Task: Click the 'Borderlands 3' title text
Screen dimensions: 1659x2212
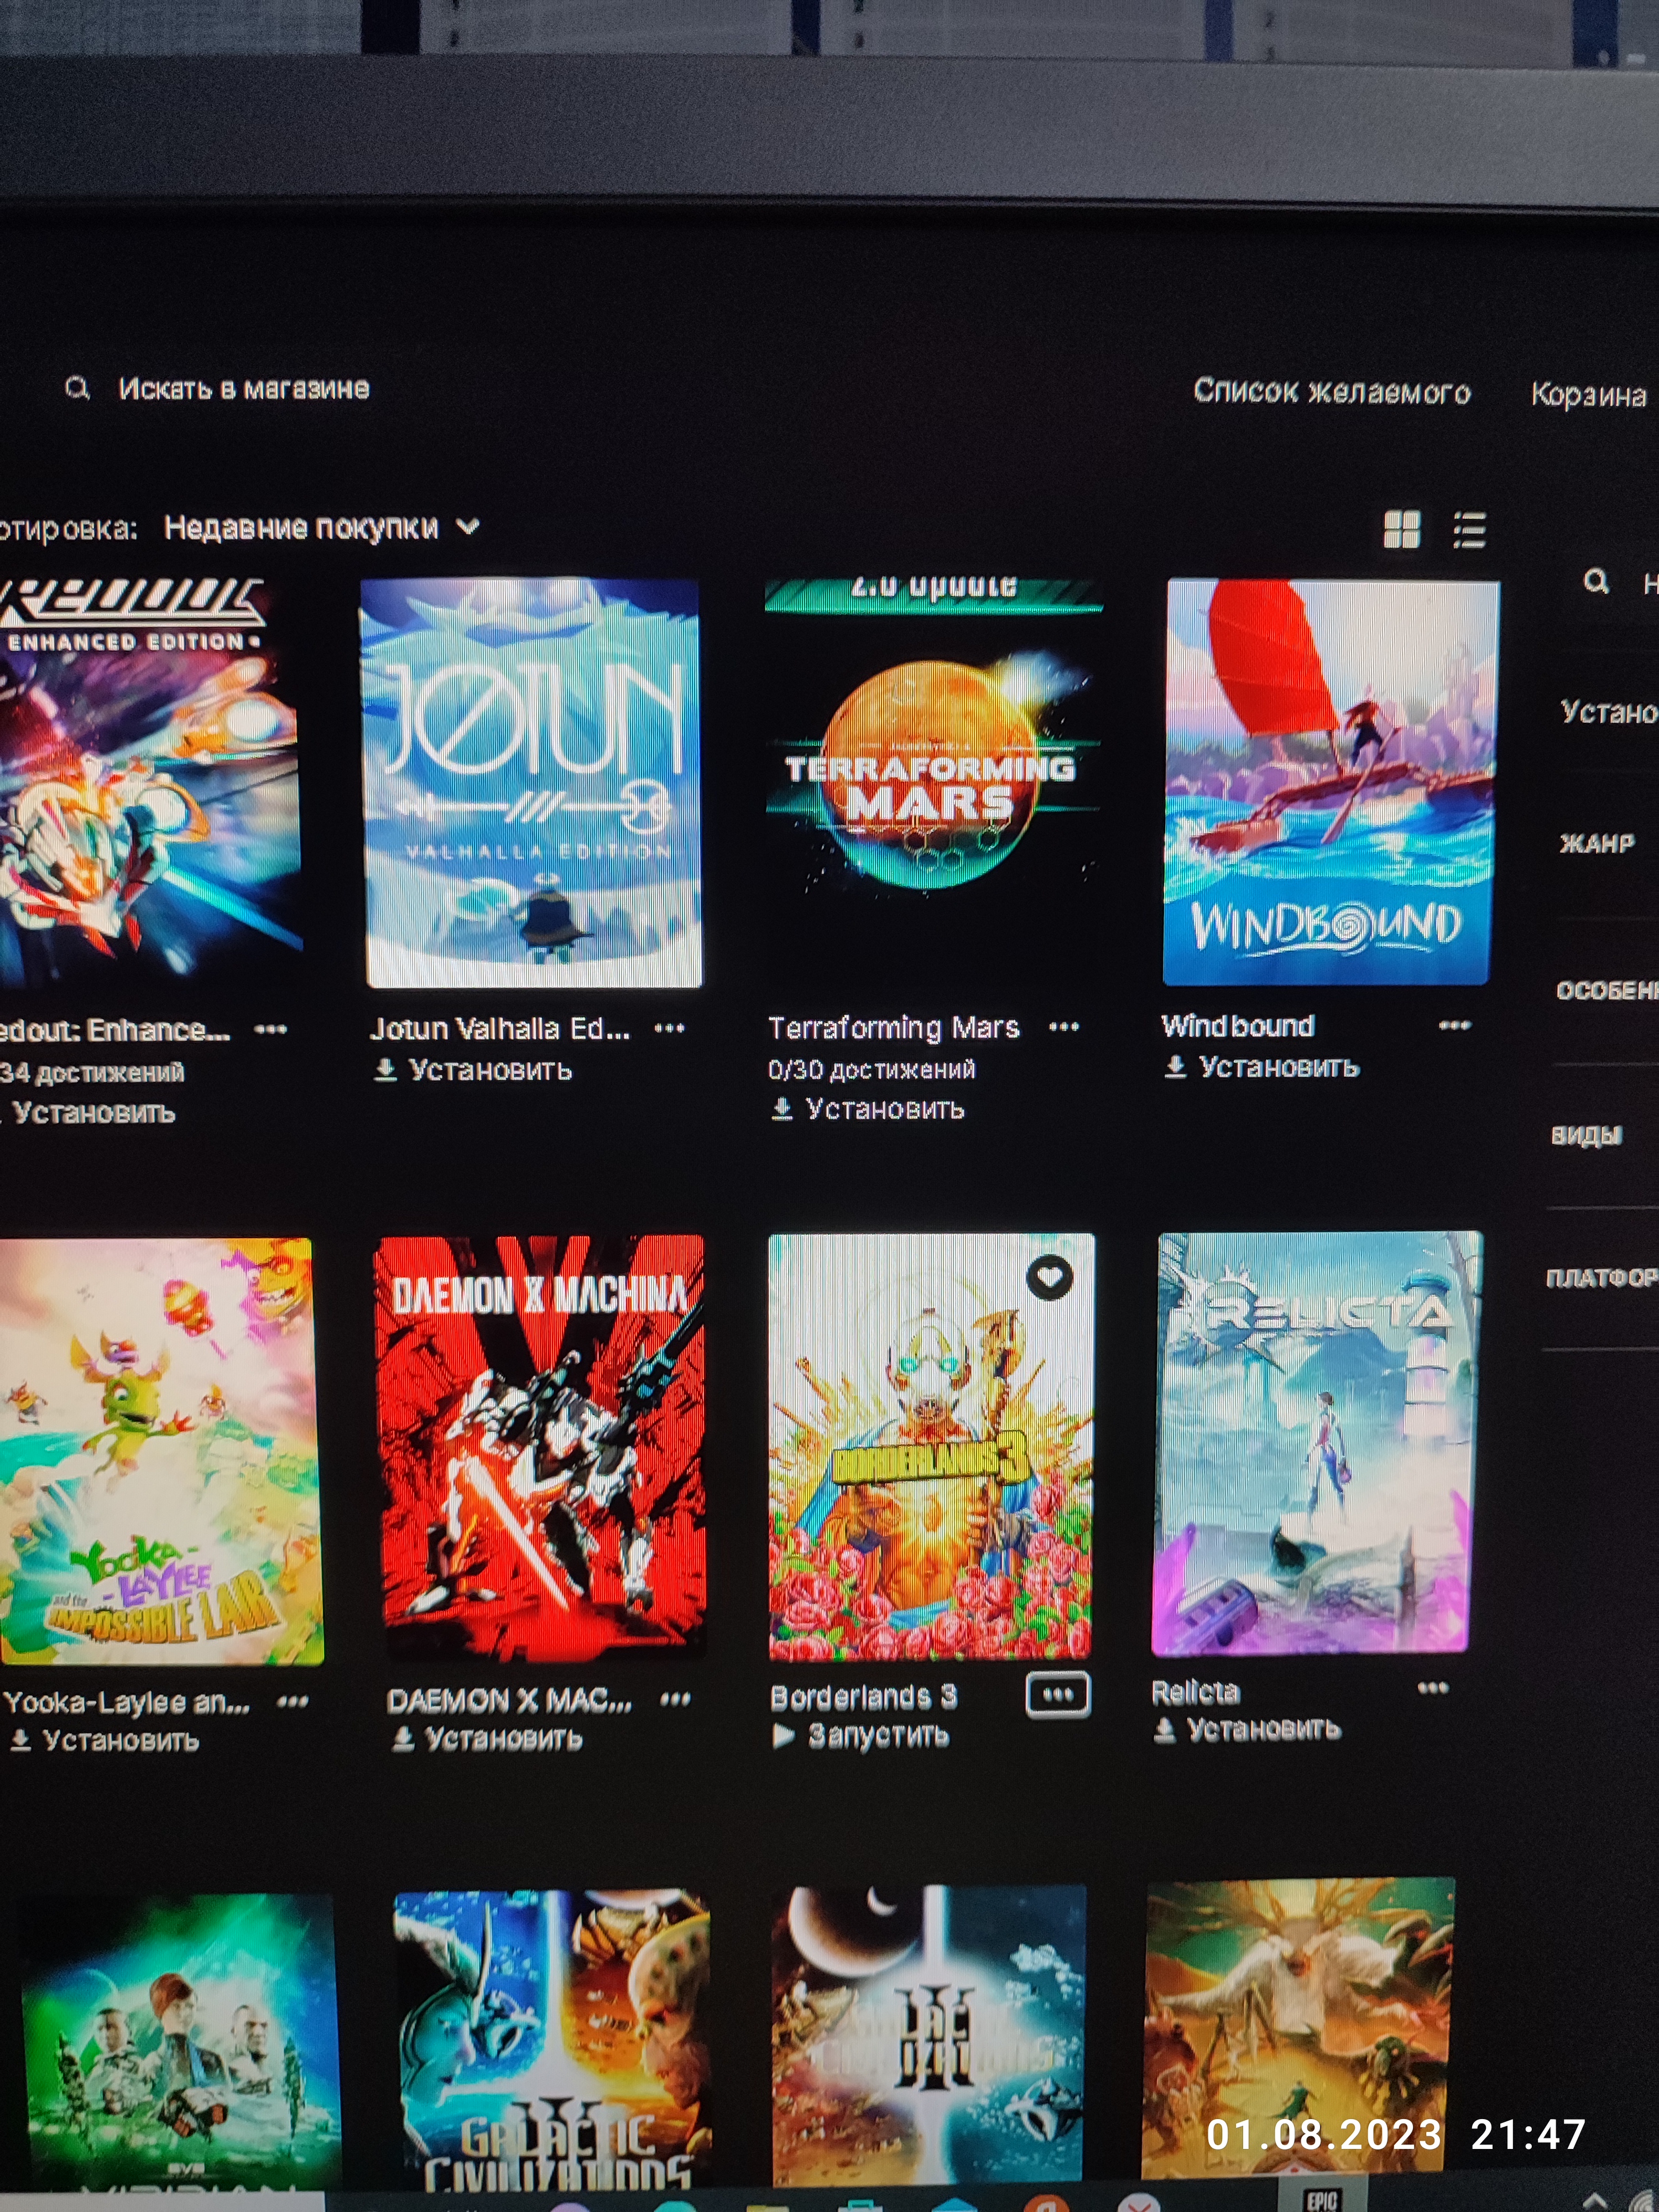Action: tap(864, 1696)
